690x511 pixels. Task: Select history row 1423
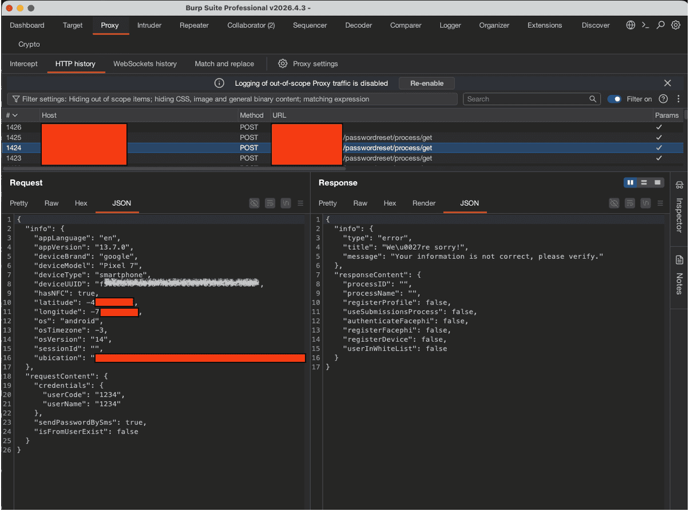click(343, 158)
